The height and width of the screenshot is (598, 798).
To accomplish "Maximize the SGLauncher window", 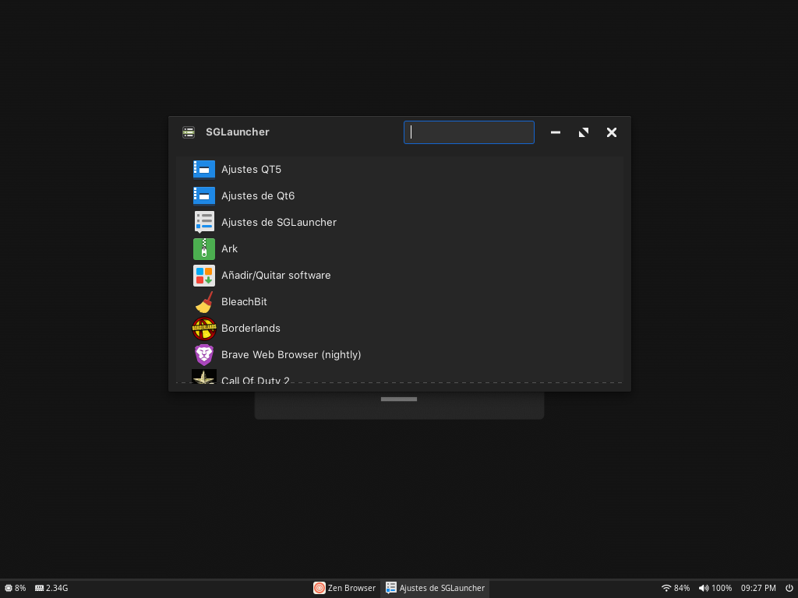I will [584, 132].
